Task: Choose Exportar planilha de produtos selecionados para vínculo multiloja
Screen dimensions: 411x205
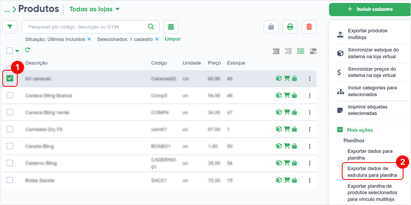Action: [x=372, y=193]
